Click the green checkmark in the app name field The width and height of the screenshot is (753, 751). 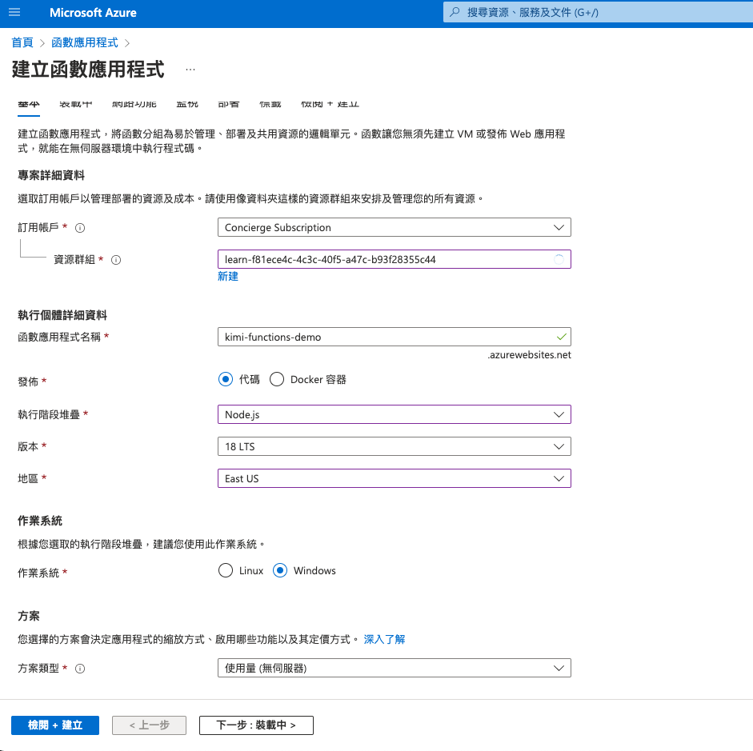pyautogui.click(x=562, y=337)
